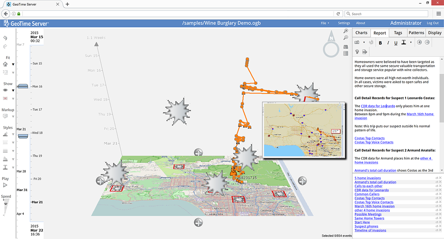
Task: Toggle italic formatting in report
Action: [x=388, y=43]
